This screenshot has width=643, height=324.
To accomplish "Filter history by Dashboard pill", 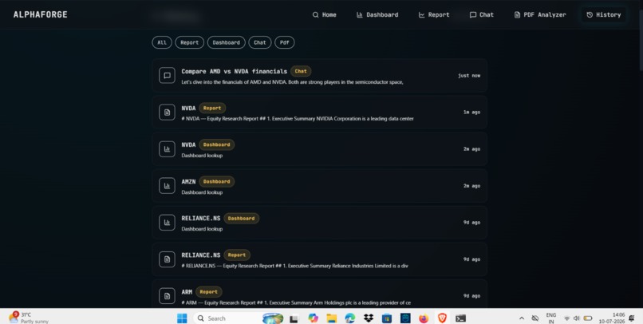I will 227,42.
